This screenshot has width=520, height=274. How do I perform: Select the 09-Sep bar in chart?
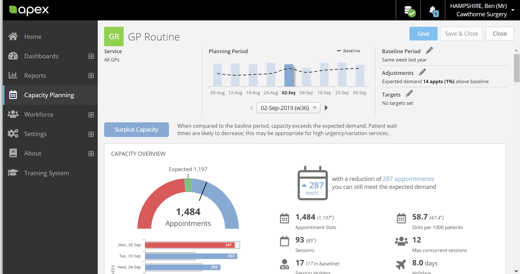point(307,77)
